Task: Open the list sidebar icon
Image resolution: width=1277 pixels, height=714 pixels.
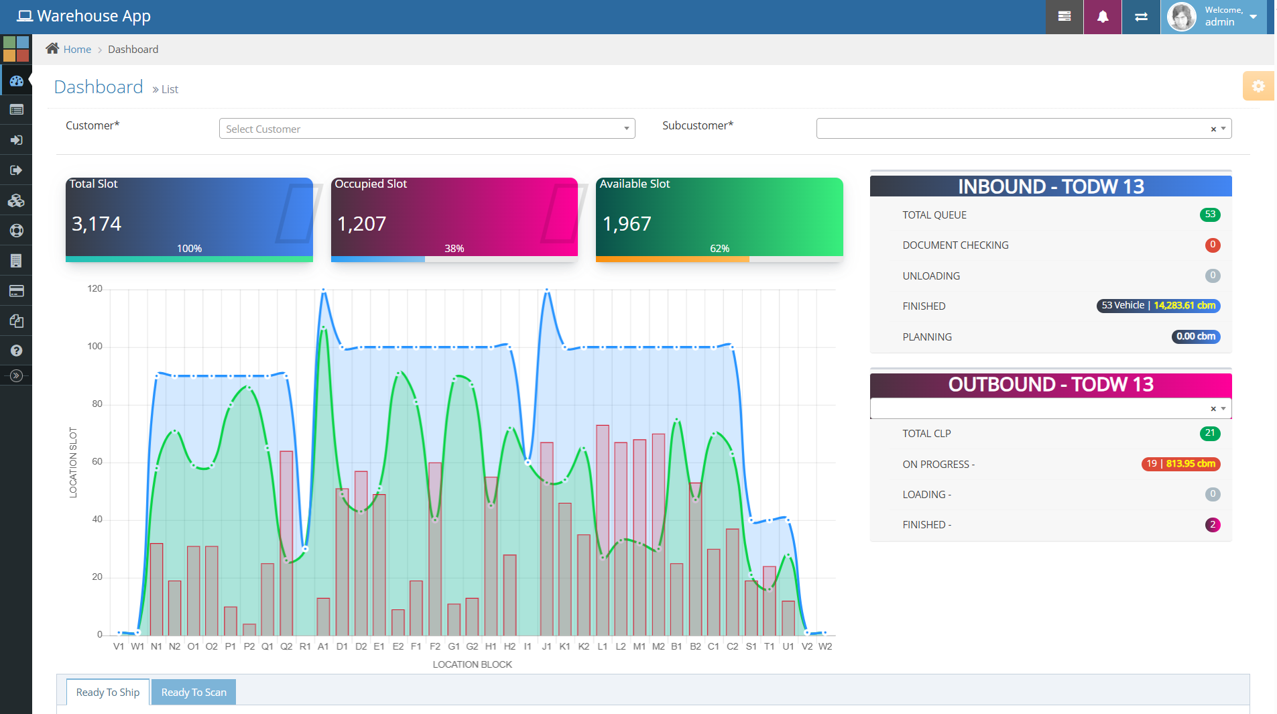Action: click(16, 110)
